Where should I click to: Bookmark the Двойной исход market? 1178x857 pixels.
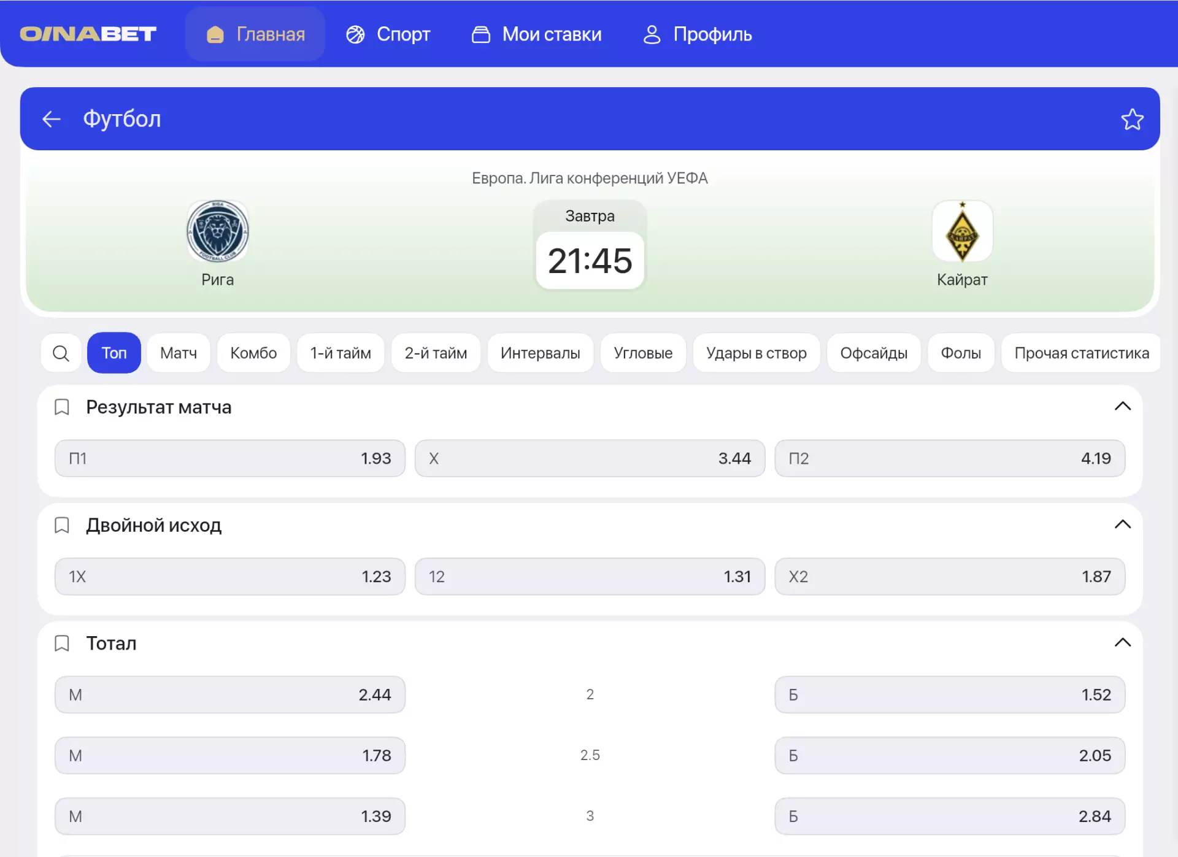(x=62, y=525)
